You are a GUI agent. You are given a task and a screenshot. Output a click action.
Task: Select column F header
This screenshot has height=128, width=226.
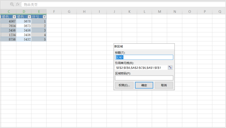click(54, 11)
